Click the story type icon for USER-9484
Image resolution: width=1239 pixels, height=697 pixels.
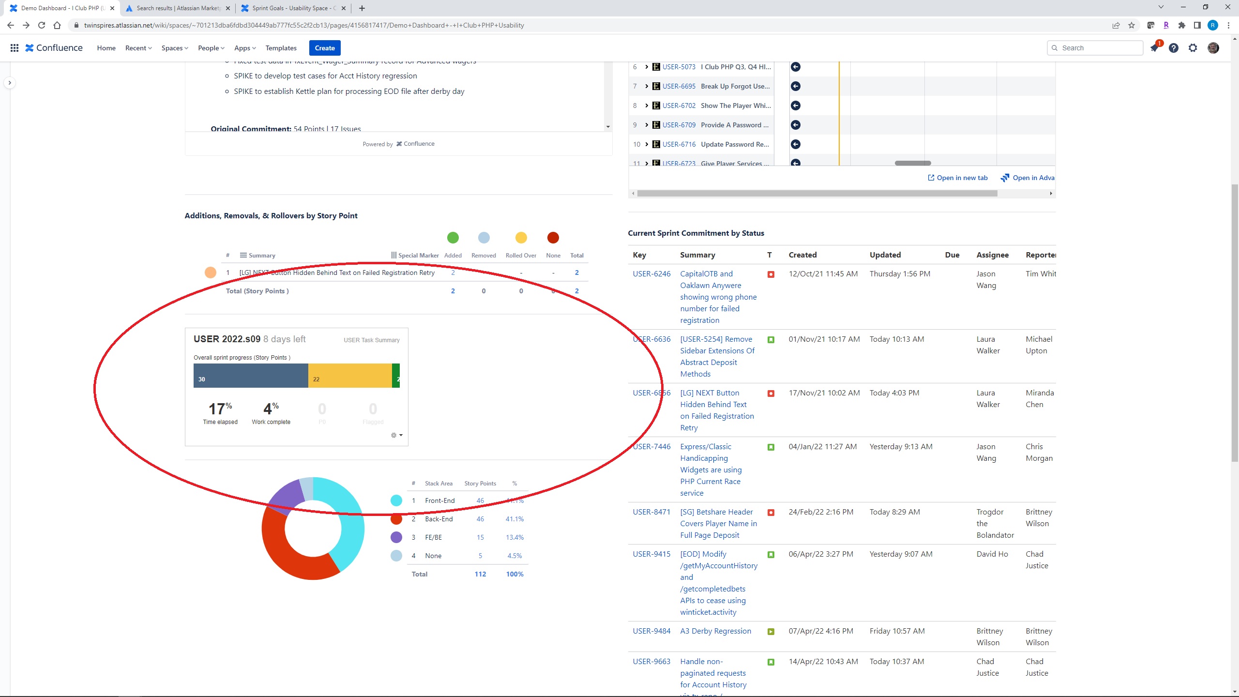click(771, 632)
